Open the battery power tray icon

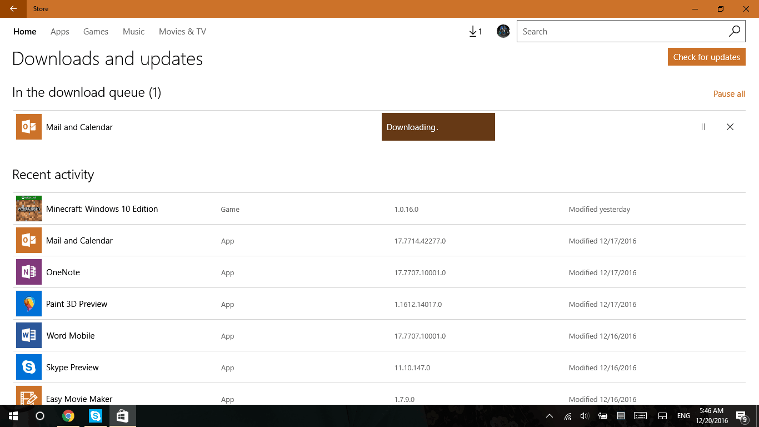pyautogui.click(x=603, y=416)
